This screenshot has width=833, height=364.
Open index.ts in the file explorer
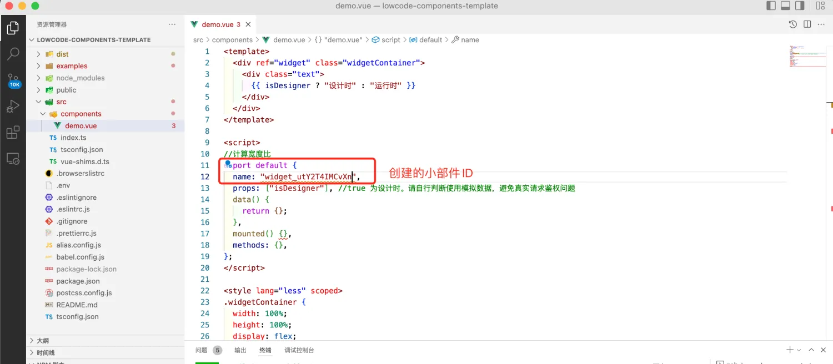pos(73,138)
